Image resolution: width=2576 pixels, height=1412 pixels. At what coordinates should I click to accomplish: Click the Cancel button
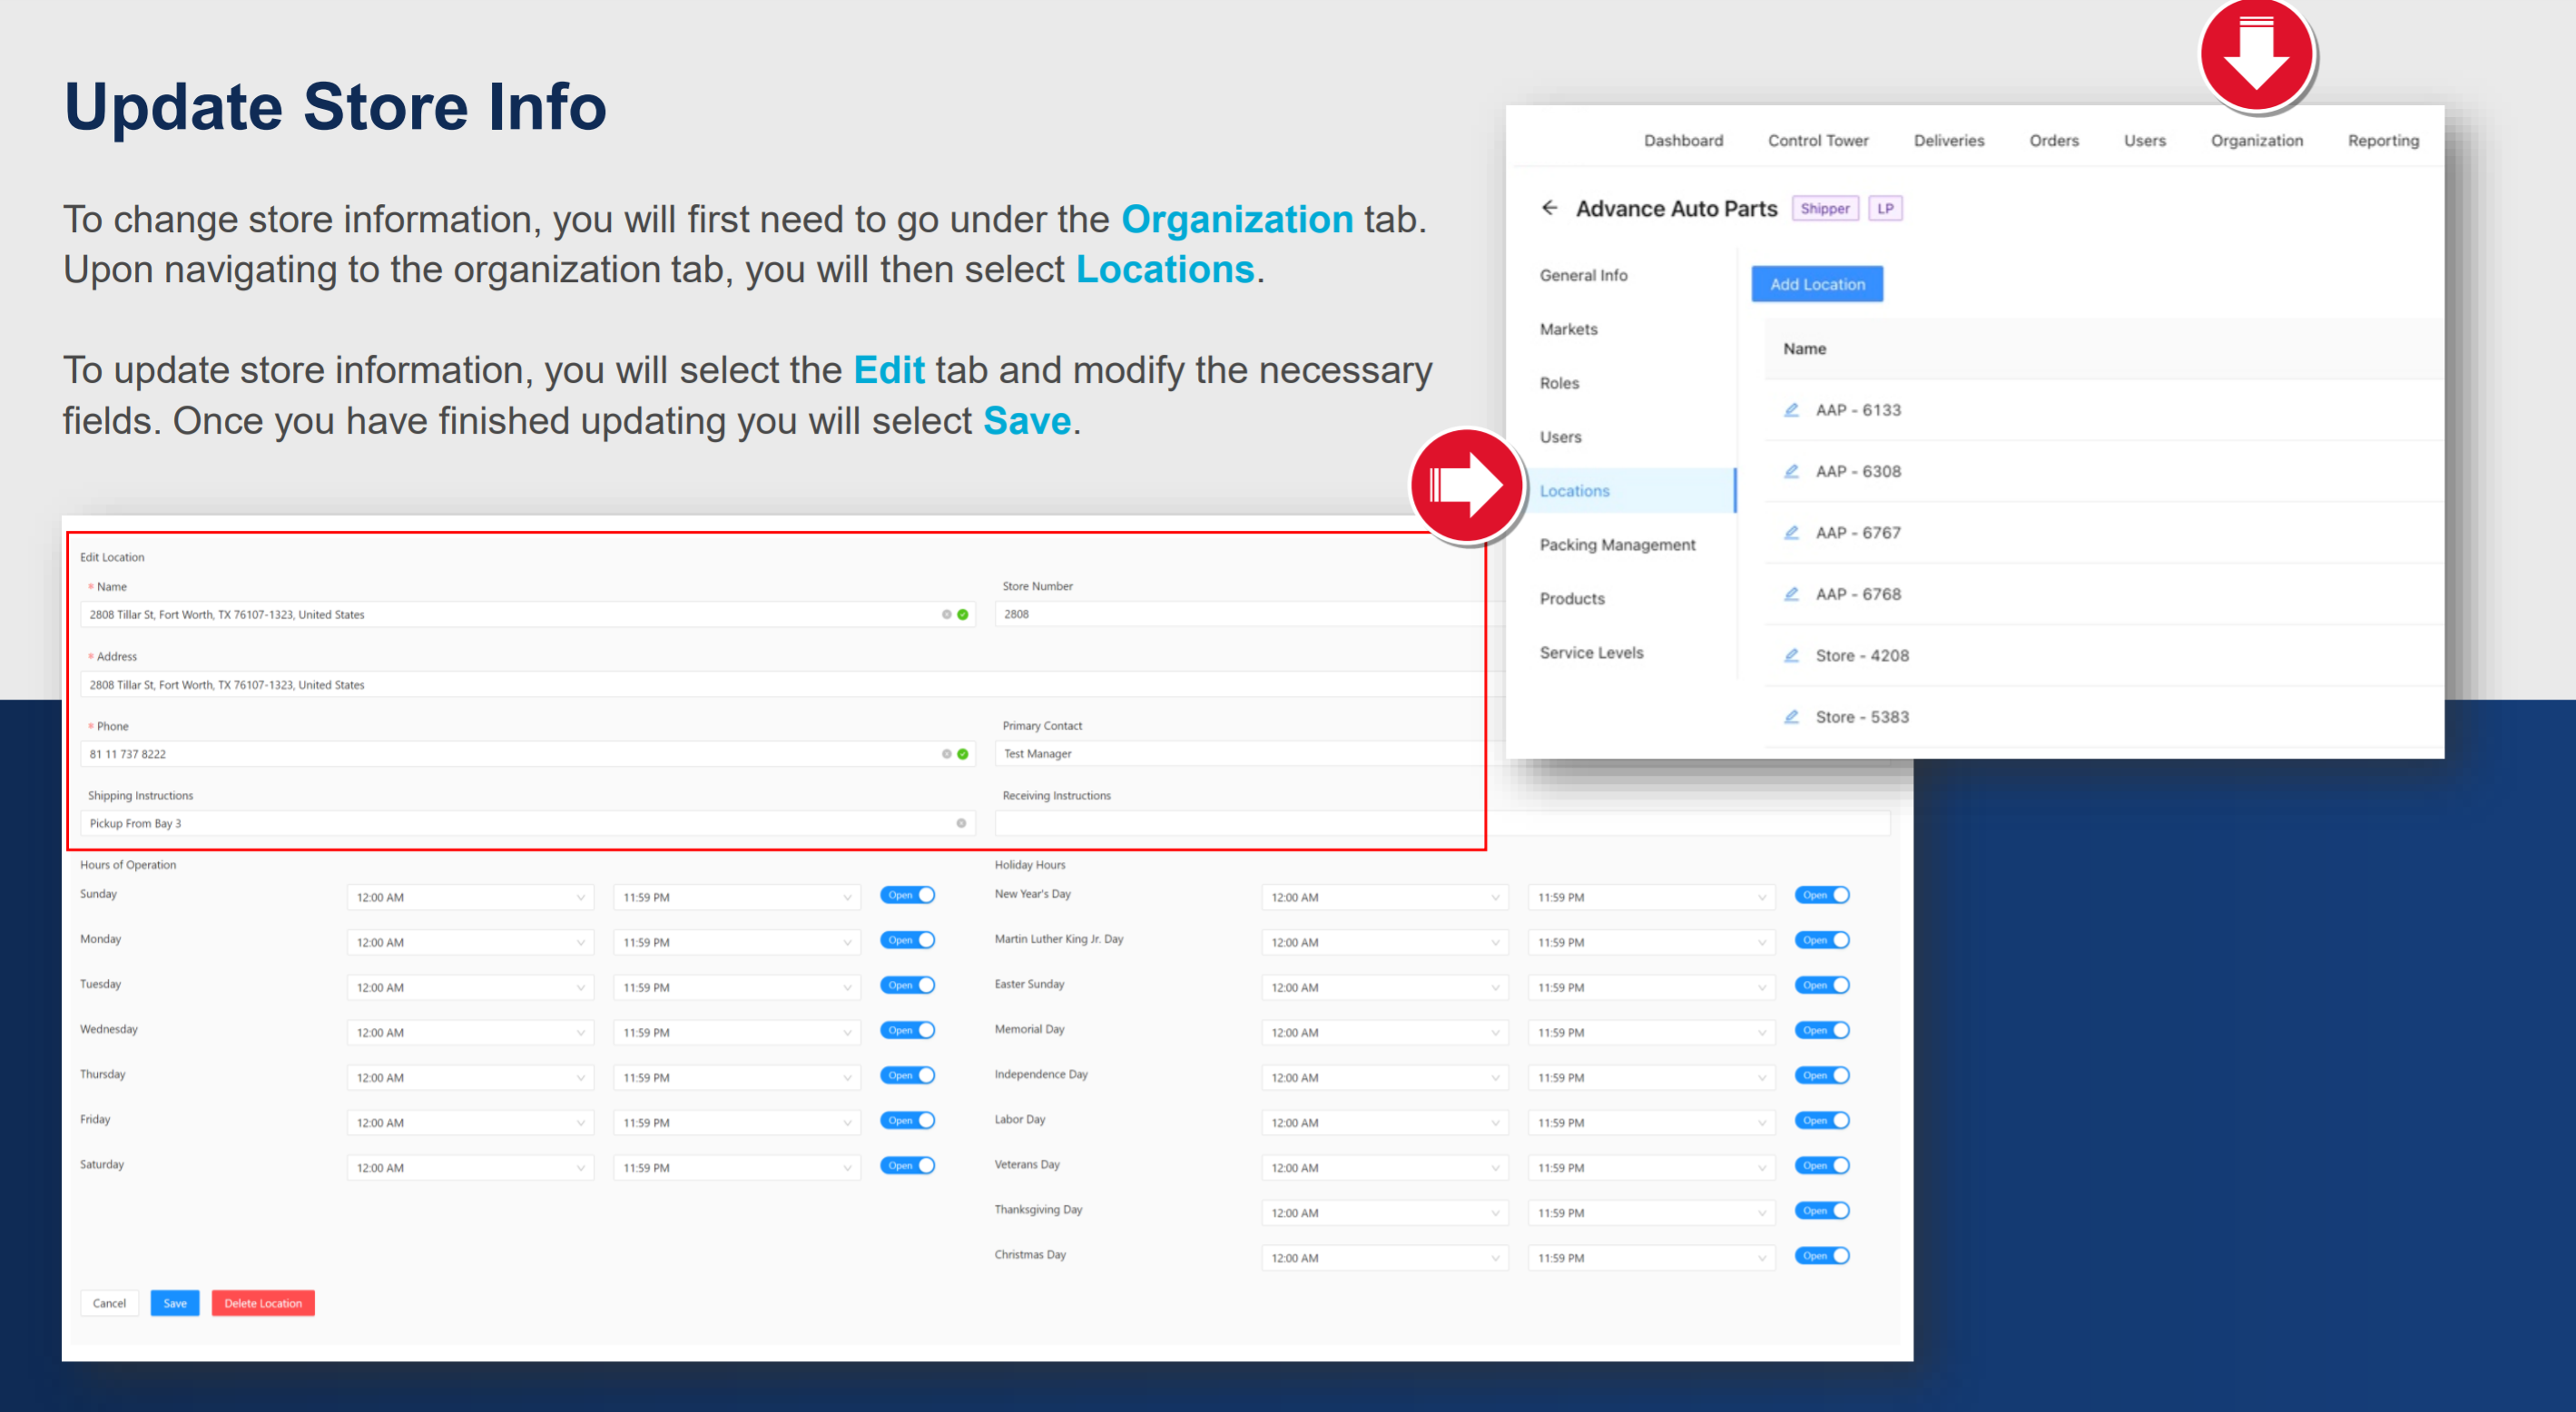point(109,1303)
